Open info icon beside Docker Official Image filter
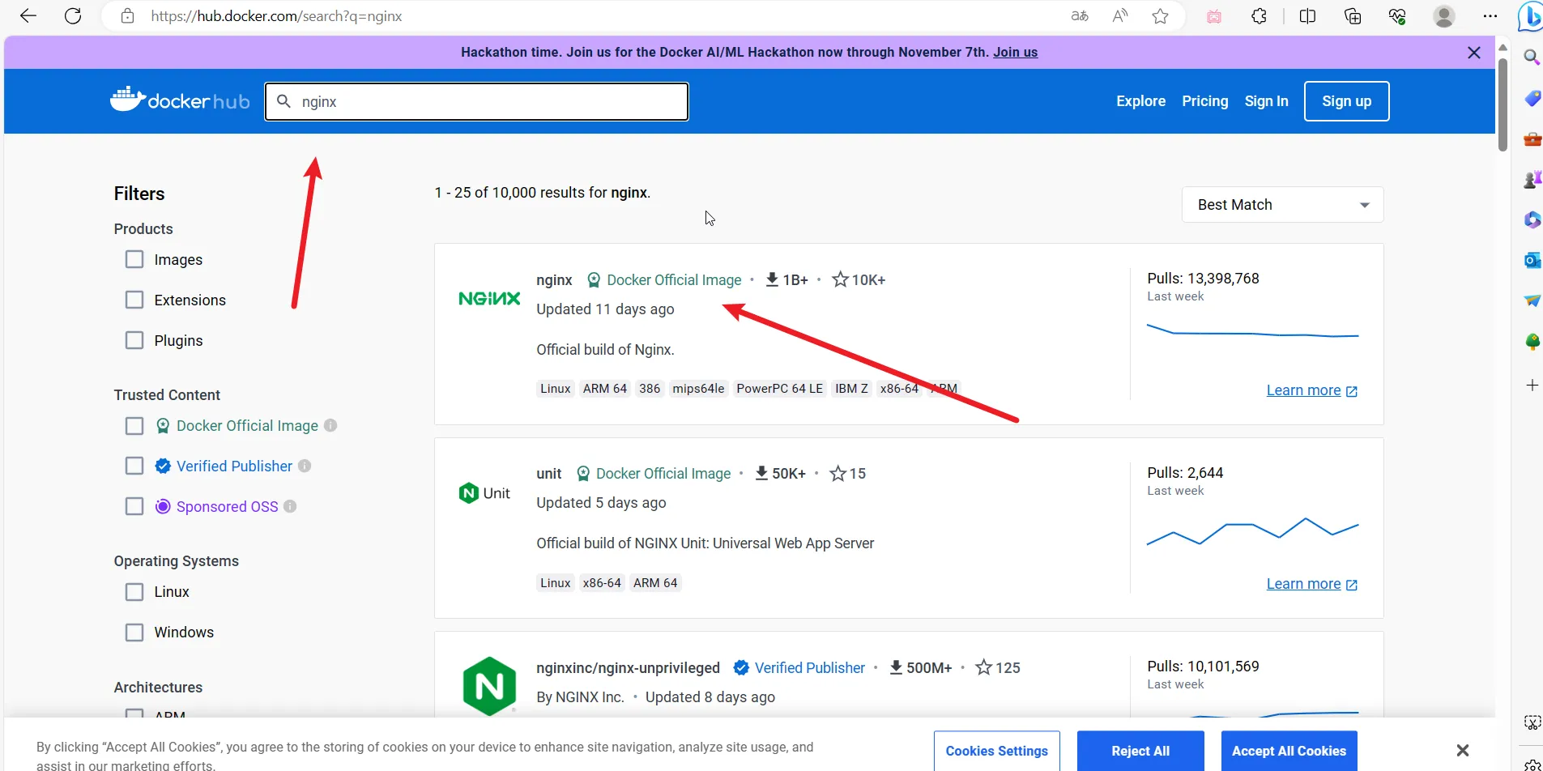This screenshot has width=1543, height=771. [x=330, y=425]
